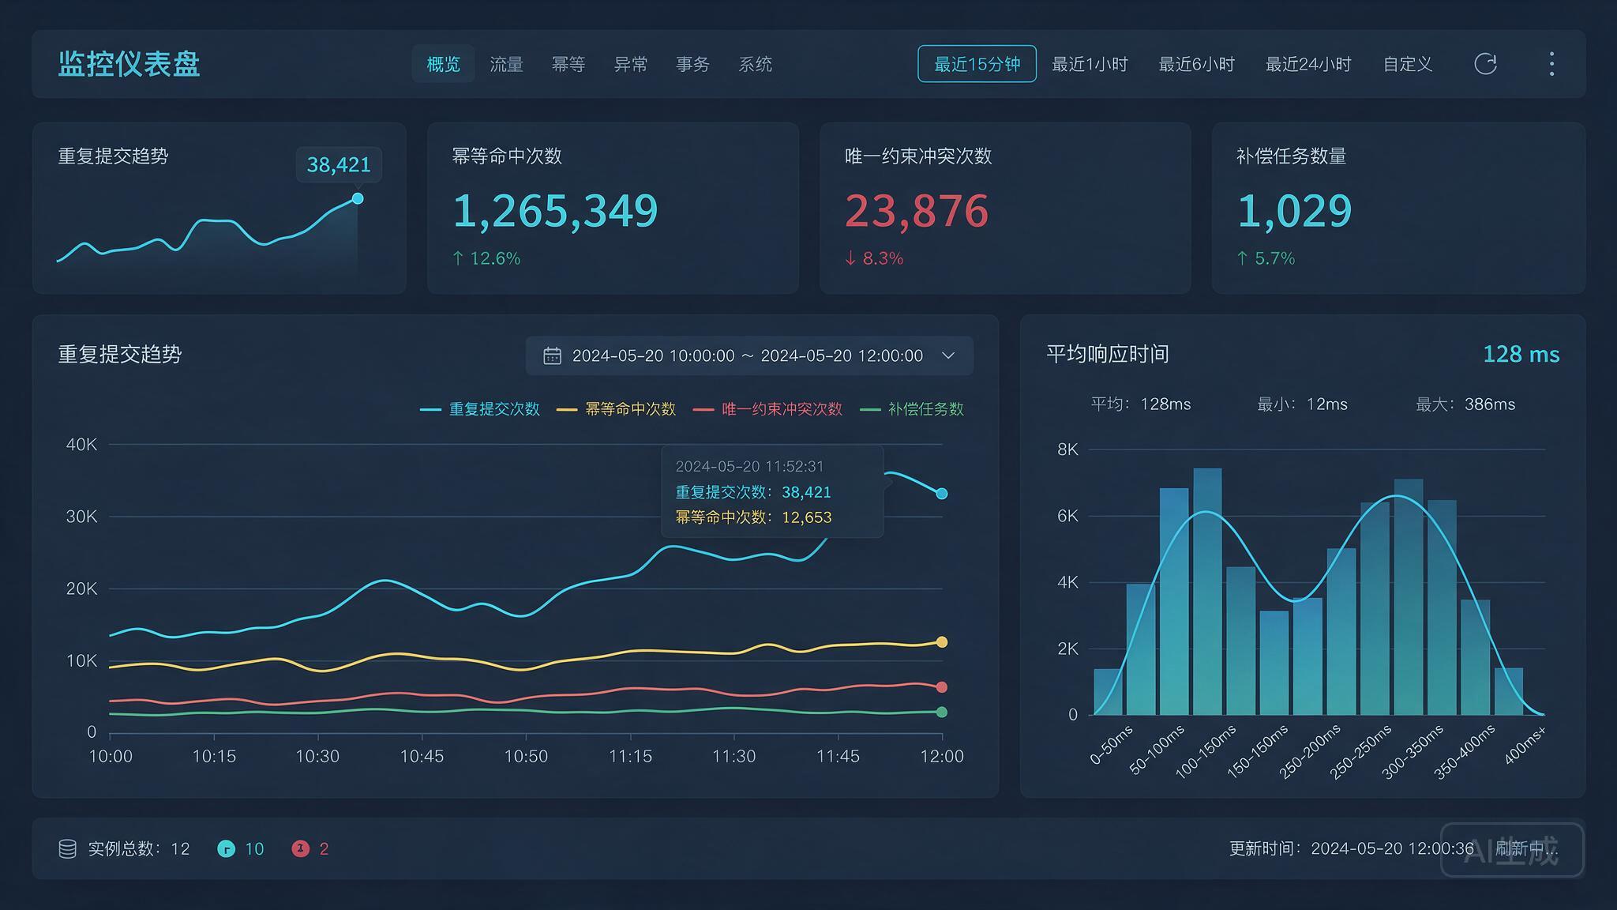The width and height of the screenshot is (1617, 910).
Task: Click the histogram bar for 0-50ms
Action: 1108,692
